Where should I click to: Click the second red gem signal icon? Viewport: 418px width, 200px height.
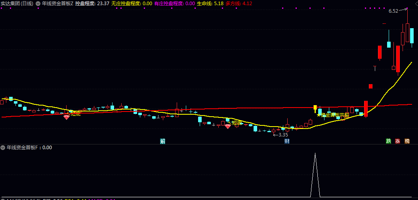[x=228, y=126]
